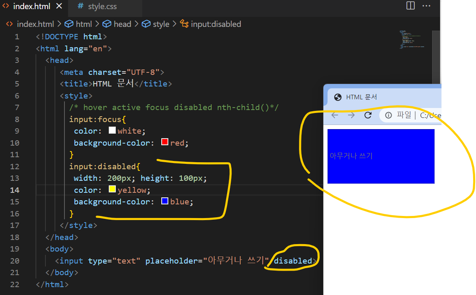Click the index.html file icon in breadcrumb
Screen dimensions: 476x295
[10, 24]
